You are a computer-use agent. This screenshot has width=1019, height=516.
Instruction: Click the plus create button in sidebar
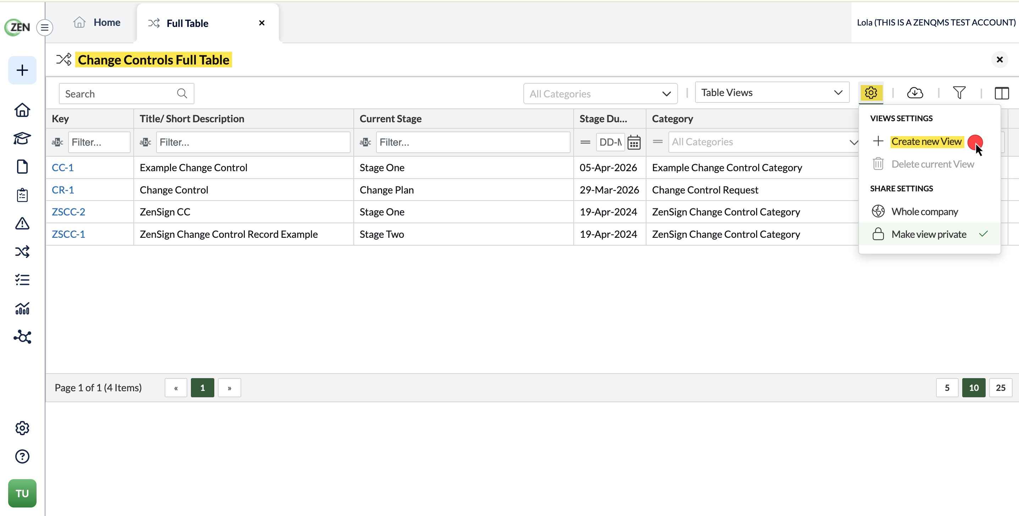coord(22,70)
